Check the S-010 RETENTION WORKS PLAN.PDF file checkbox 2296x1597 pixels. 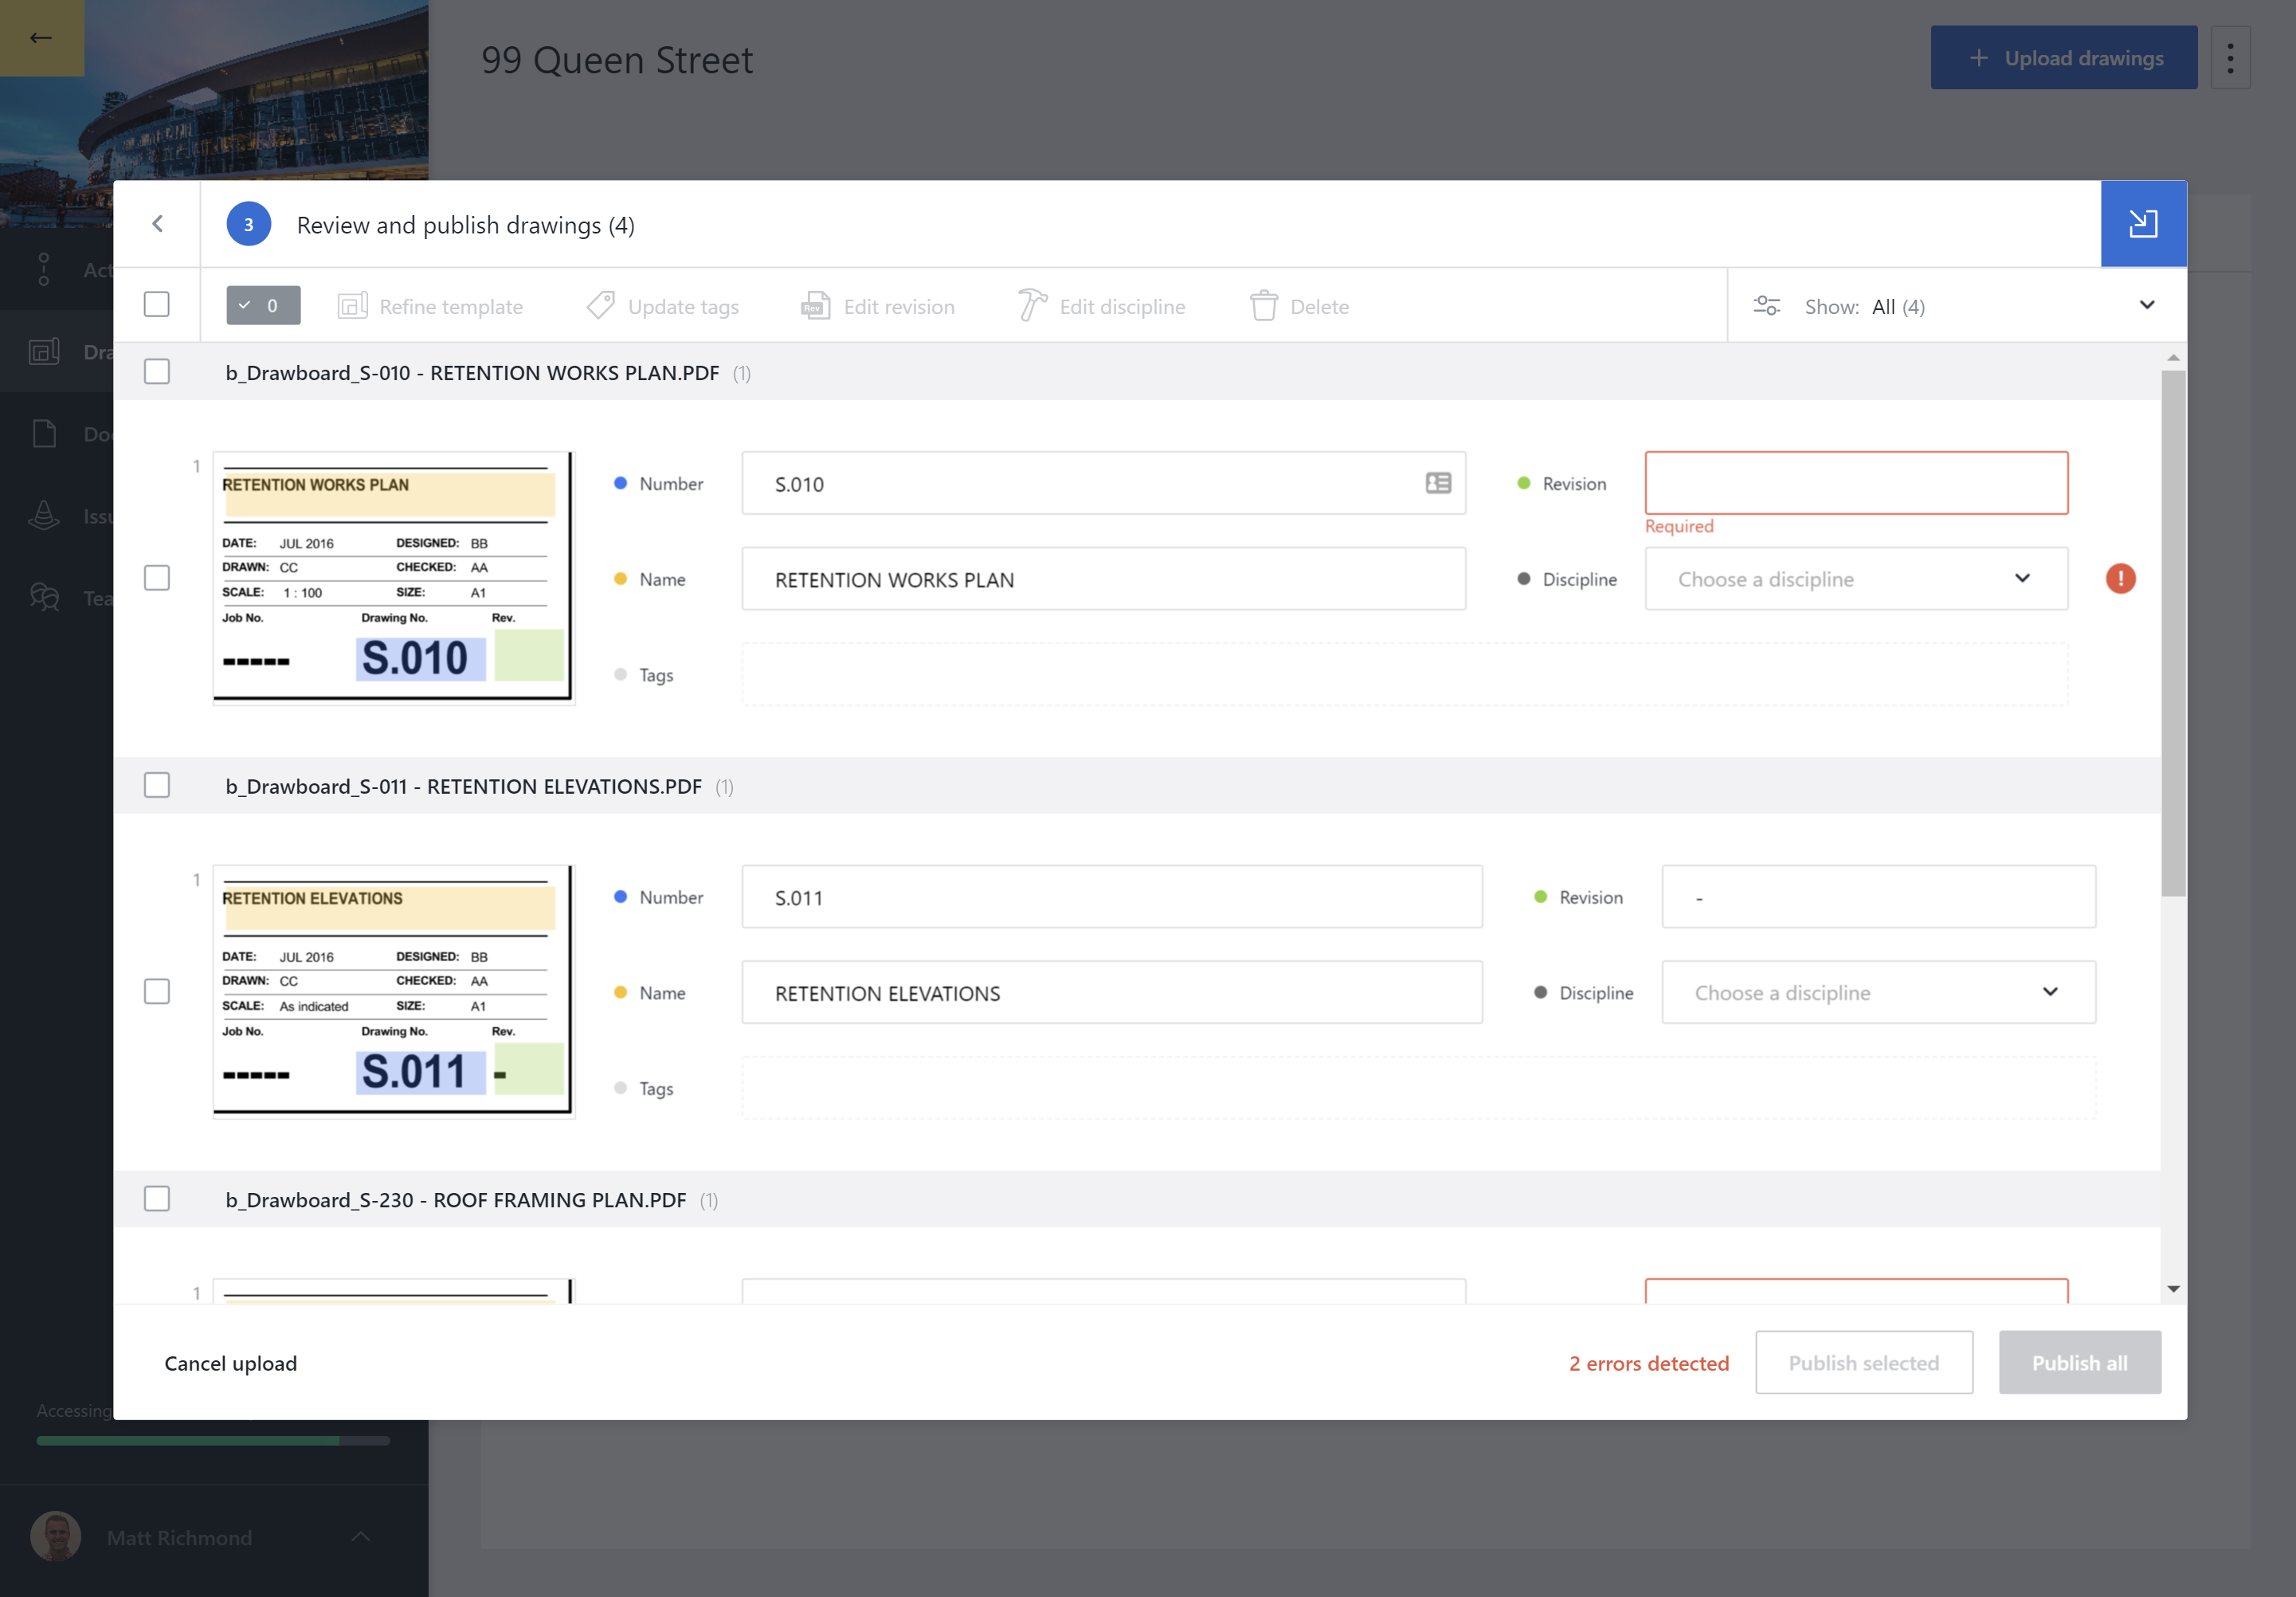(x=157, y=372)
